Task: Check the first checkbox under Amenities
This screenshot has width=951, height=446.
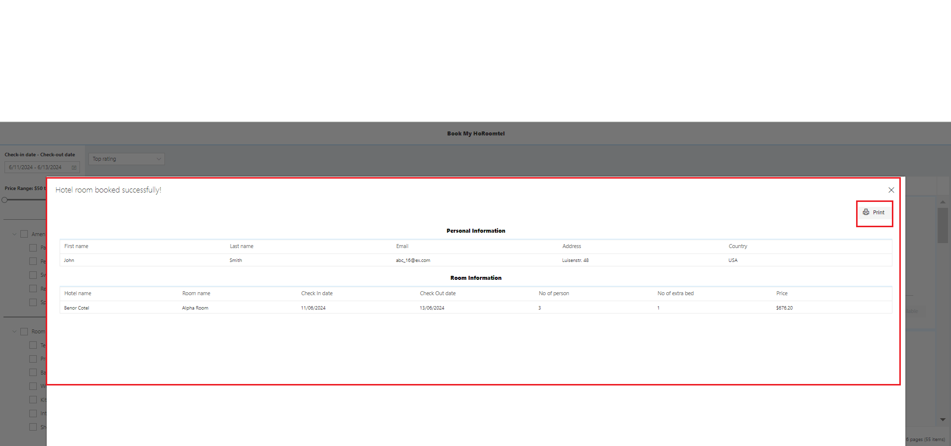Action: [x=33, y=248]
